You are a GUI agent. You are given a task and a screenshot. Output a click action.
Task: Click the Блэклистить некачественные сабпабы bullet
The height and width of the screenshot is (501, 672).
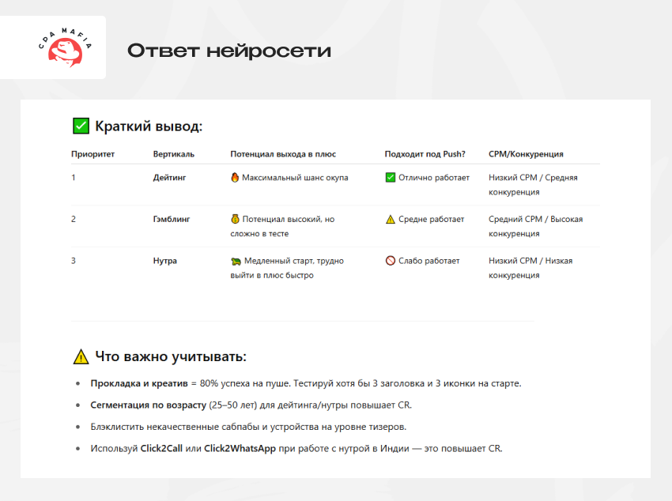click(x=248, y=427)
